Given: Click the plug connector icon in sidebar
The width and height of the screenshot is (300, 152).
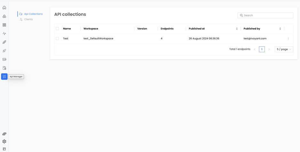Looking at the screenshot, I should pyautogui.click(x=4, y=42).
